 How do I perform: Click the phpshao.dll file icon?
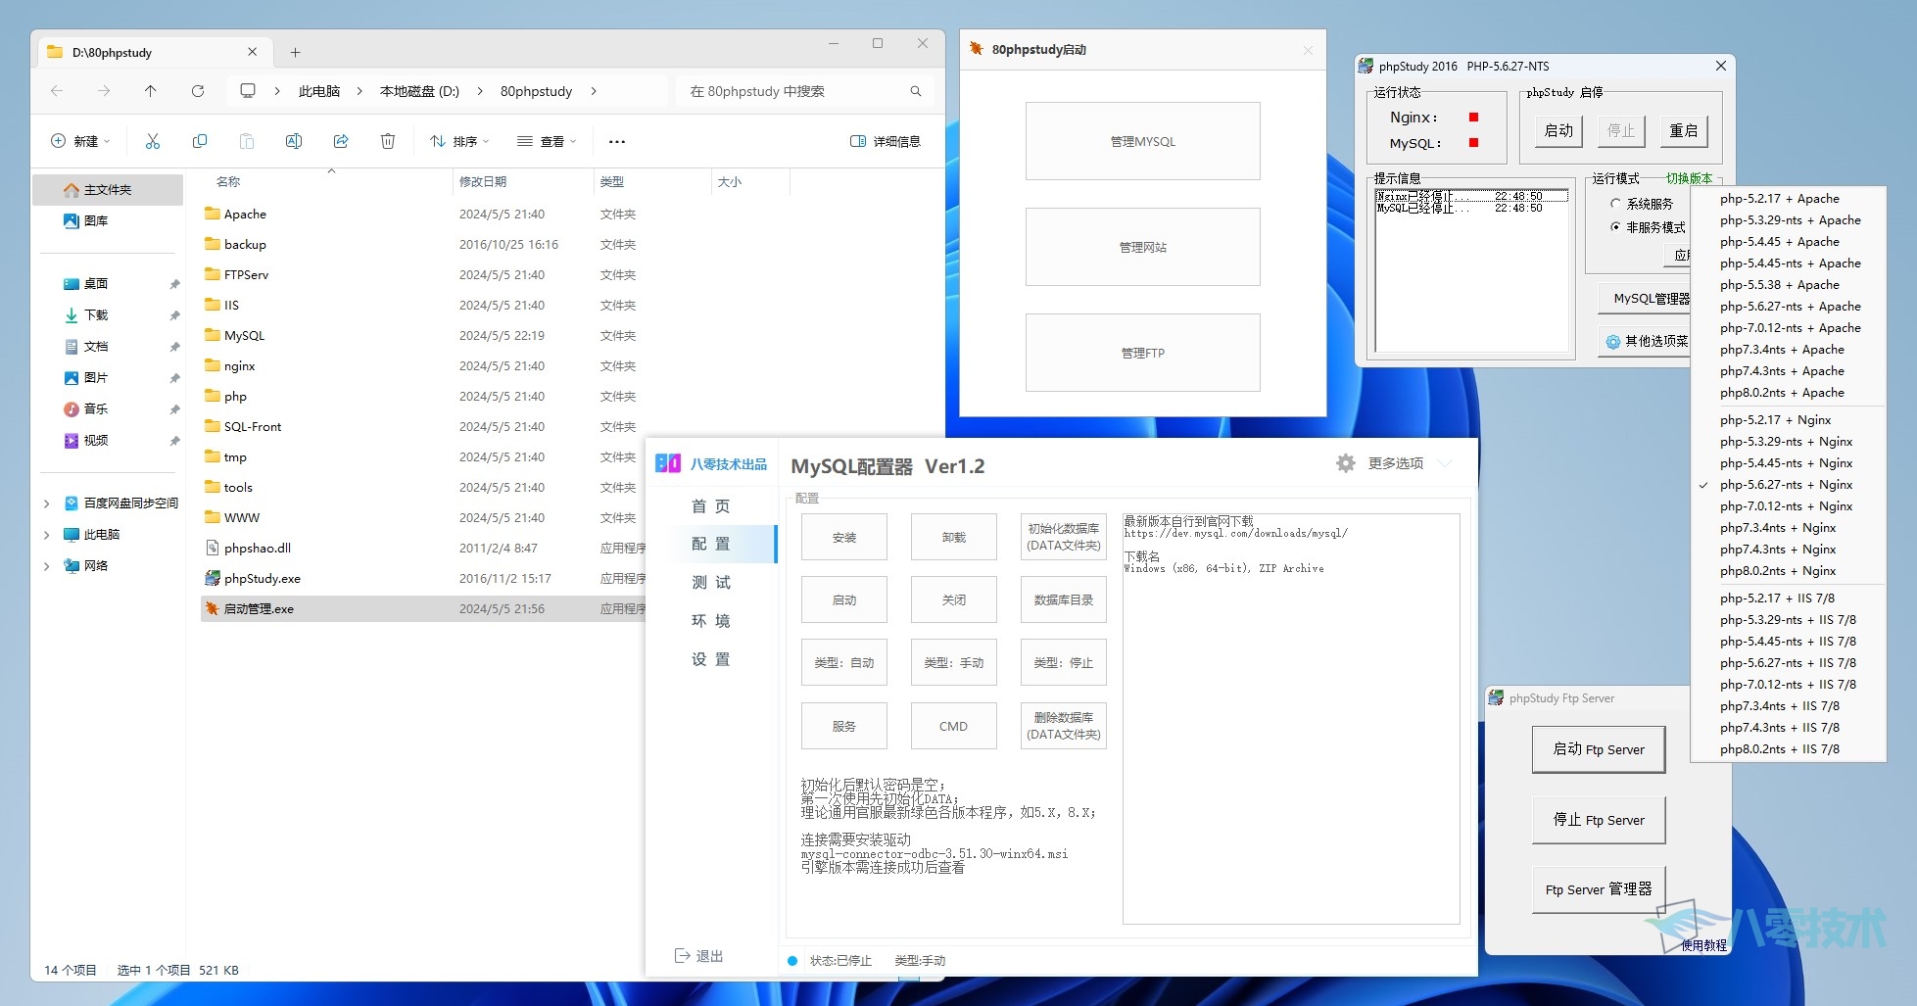[x=212, y=548]
